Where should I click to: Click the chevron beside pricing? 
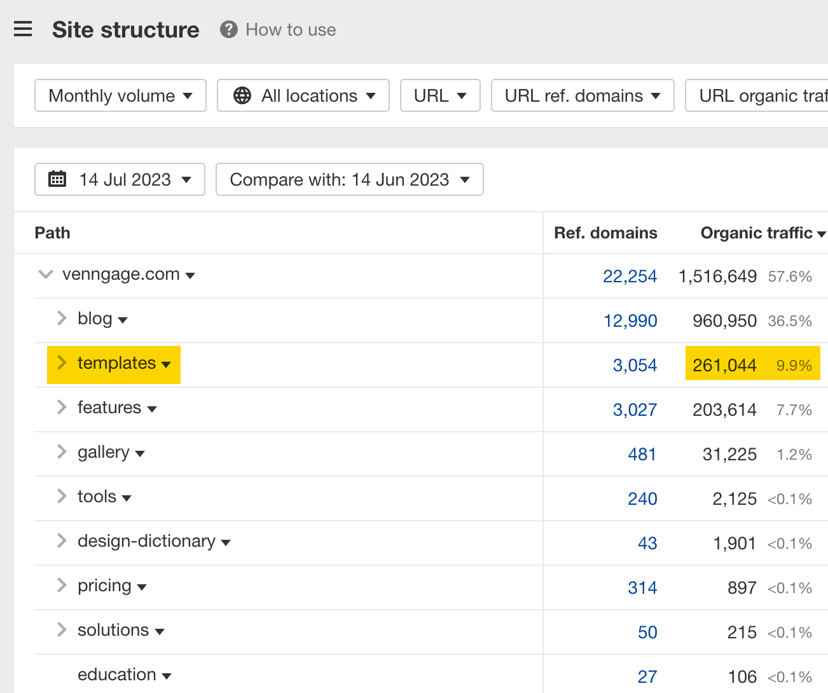click(x=61, y=586)
